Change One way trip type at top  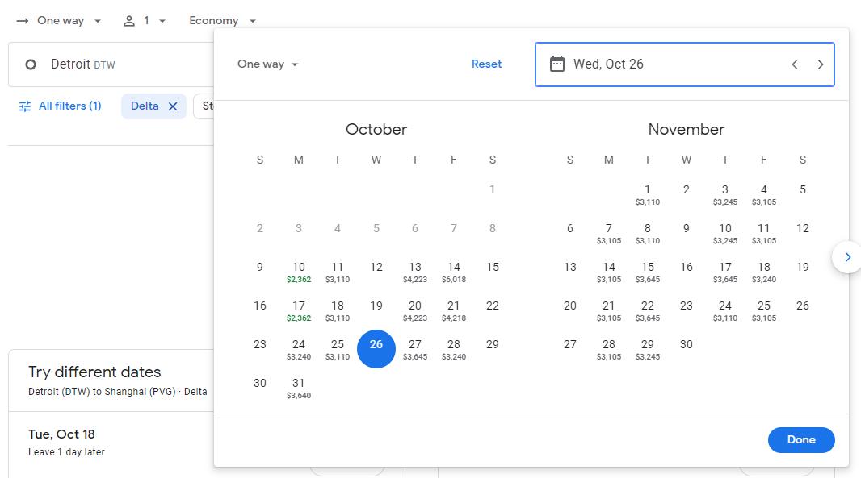(x=60, y=21)
